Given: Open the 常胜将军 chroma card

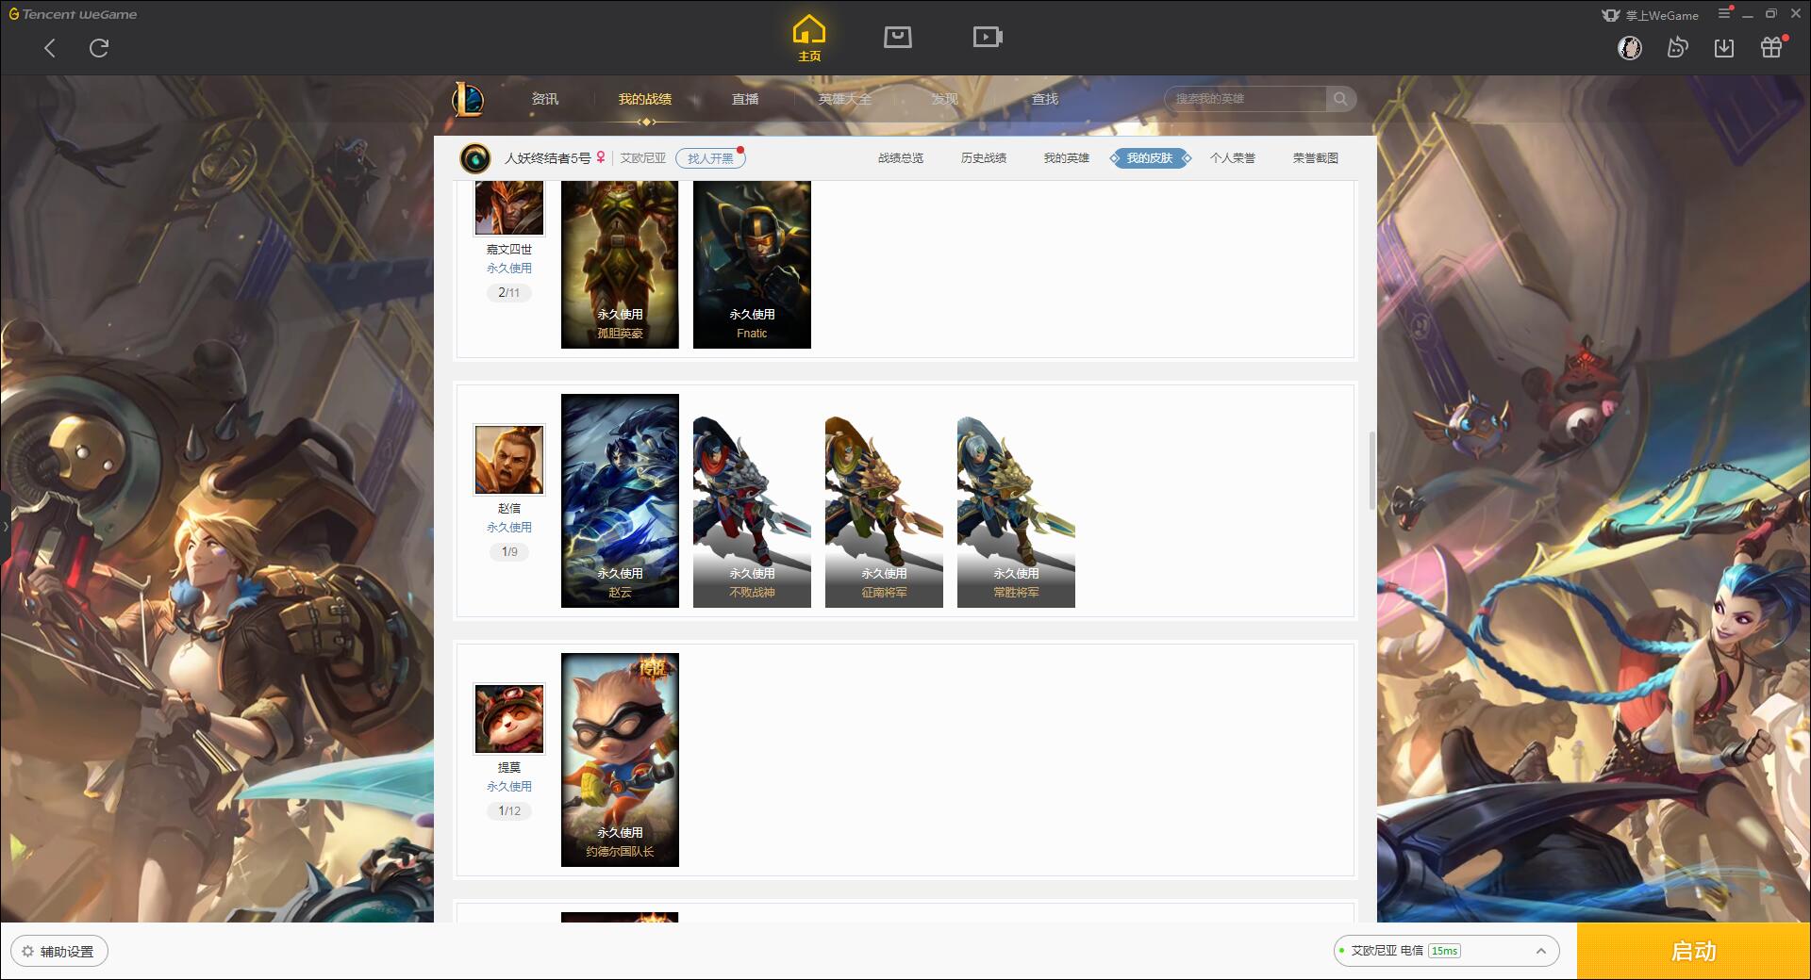Looking at the screenshot, I should coord(1016,512).
